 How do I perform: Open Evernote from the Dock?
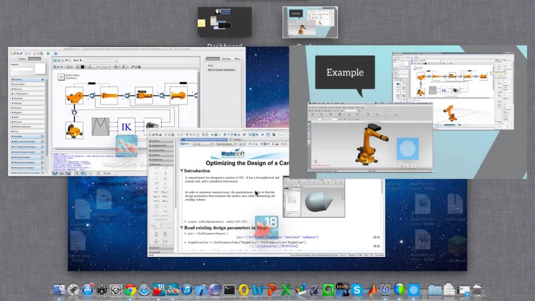[x=329, y=289]
